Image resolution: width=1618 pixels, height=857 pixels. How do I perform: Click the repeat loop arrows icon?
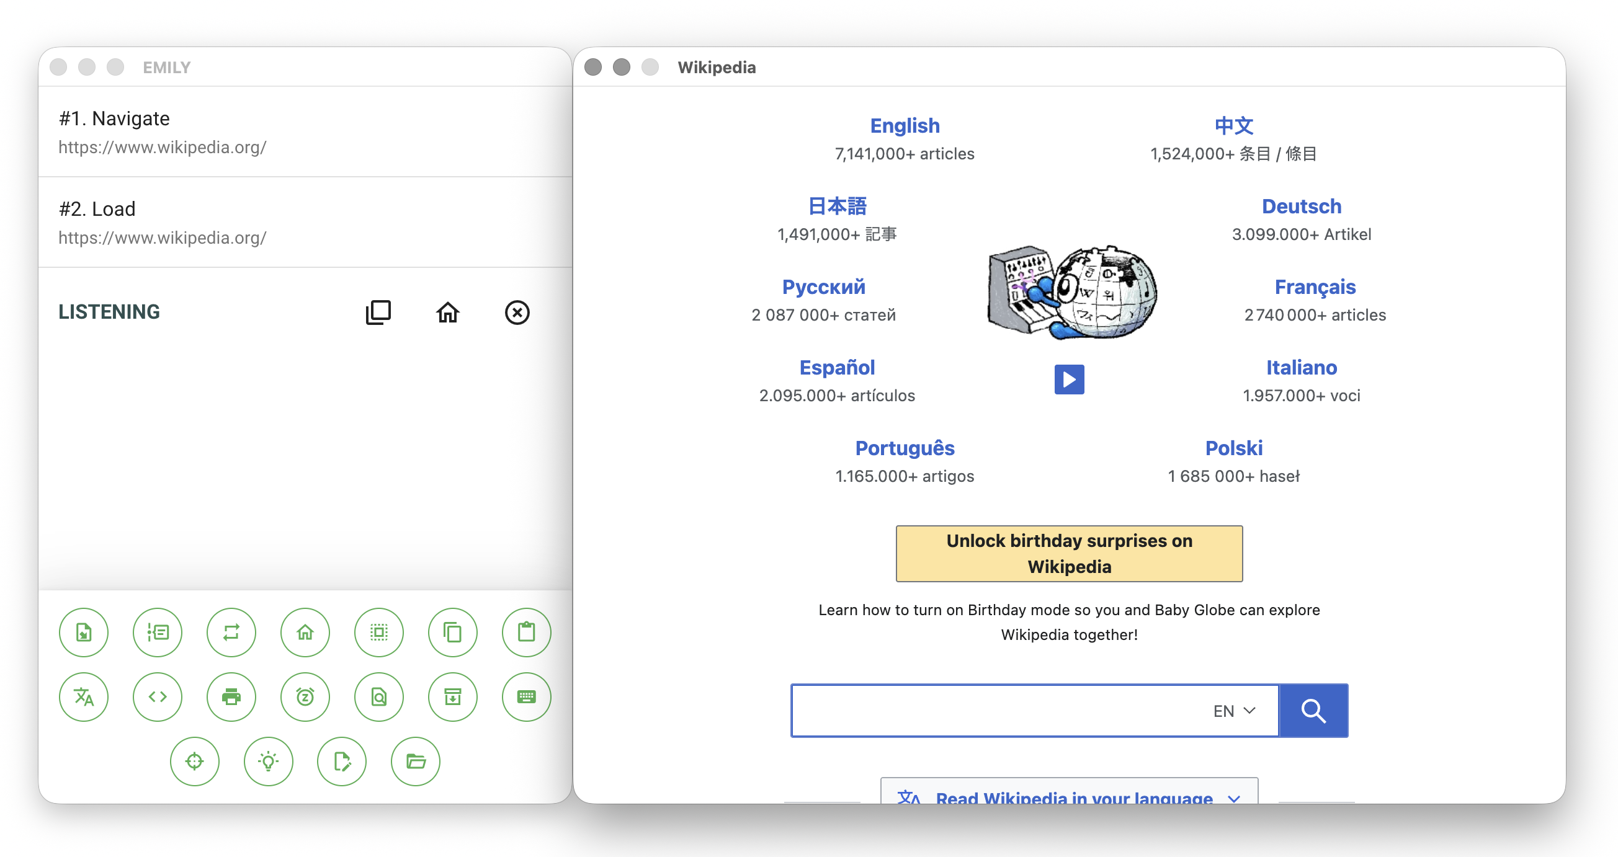[231, 632]
